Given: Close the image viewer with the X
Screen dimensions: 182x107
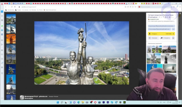Looking at the screenshot, I should click(180, 13).
